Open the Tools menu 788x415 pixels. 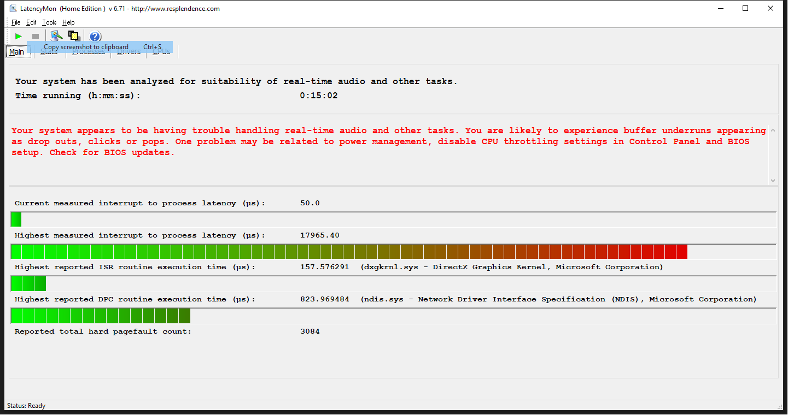[49, 22]
